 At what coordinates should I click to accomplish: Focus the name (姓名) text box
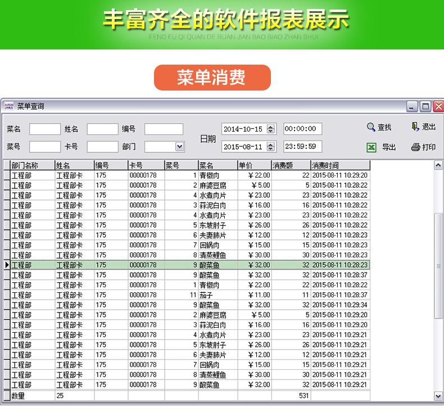point(102,129)
